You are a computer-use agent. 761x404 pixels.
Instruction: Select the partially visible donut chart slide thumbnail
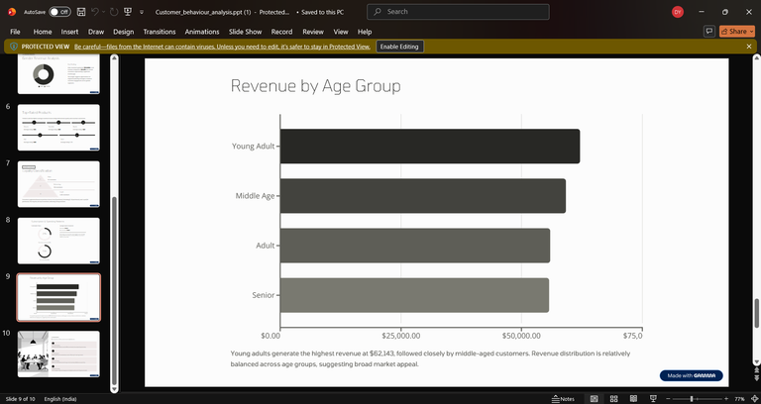tap(58, 73)
